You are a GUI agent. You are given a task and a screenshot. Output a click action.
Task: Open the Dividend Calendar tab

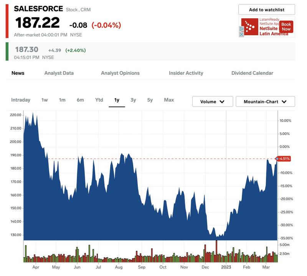point(252,73)
